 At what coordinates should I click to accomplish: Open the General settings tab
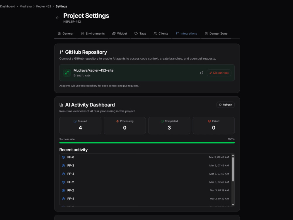(x=65, y=34)
